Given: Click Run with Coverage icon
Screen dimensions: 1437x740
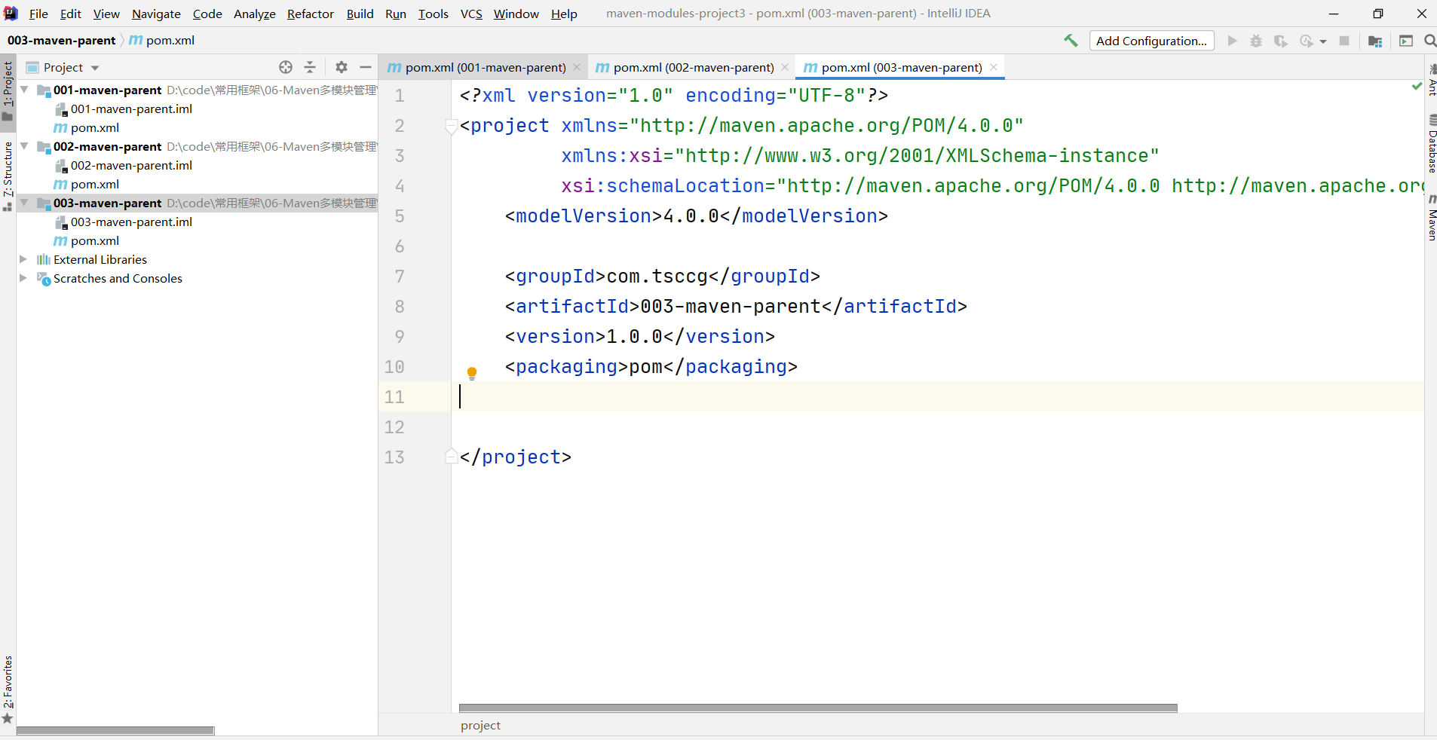Looking at the screenshot, I should coord(1280,41).
